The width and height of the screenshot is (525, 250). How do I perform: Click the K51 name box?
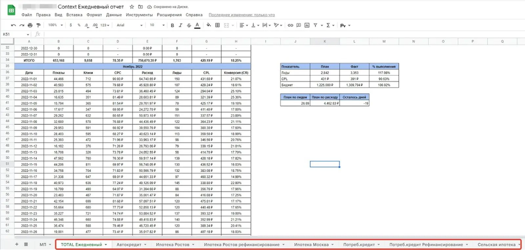pos(16,34)
